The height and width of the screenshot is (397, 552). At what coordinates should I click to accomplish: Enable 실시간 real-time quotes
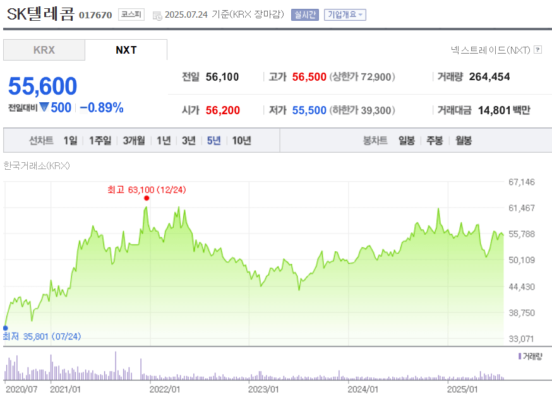305,15
